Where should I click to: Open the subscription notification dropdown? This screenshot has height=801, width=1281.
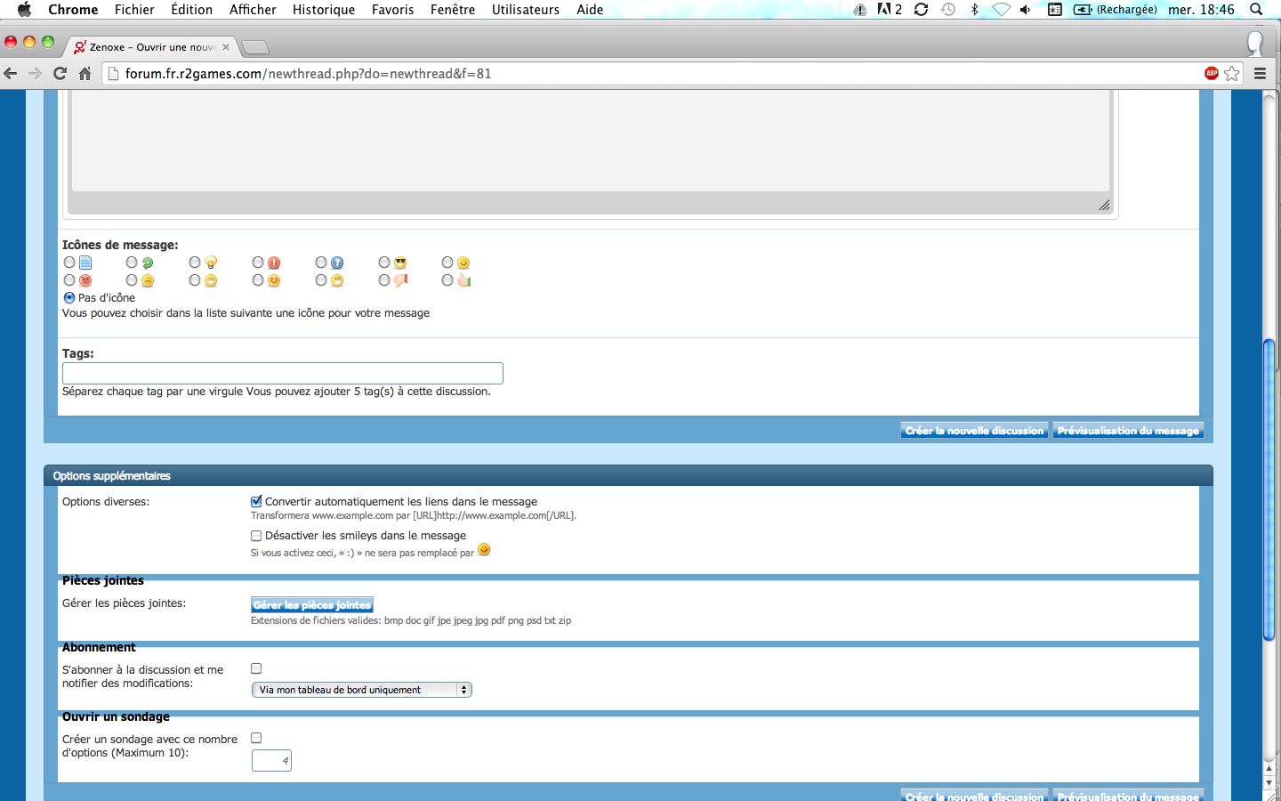361,690
